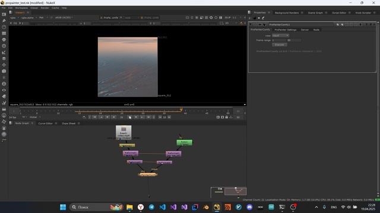Switch to the Node Graph tab
The width and height of the screenshot is (380, 213).
tap(22, 124)
